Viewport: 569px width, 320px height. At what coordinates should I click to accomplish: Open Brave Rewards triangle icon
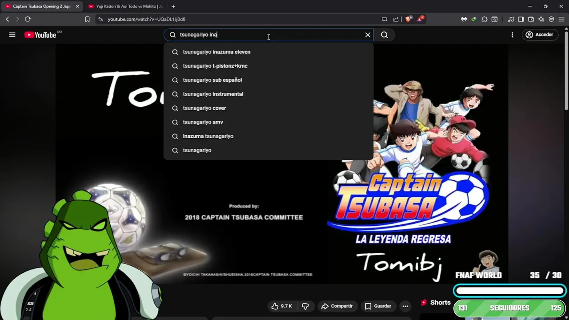click(420, 19)
